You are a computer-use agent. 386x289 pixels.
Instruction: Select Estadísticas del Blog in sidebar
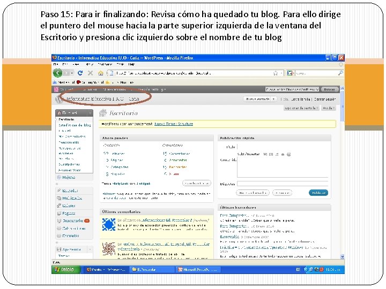[x=75, y=125]
